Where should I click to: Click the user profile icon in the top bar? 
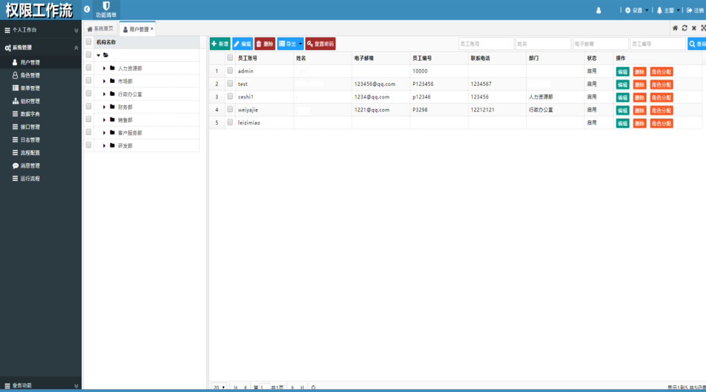click(599, 10)
